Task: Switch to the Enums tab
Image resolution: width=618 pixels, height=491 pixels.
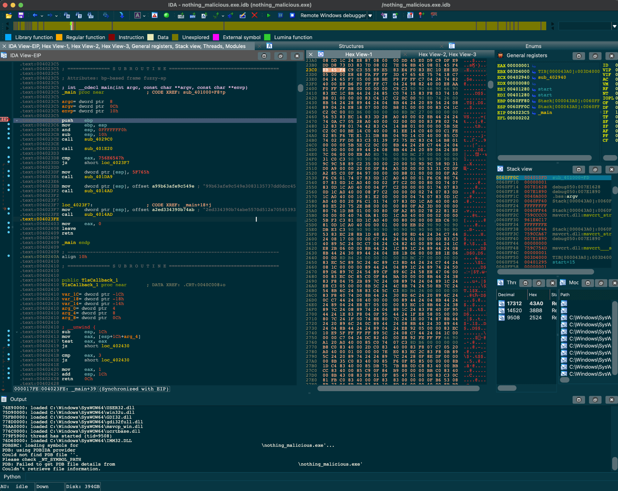Action: [x=533, y=46]
